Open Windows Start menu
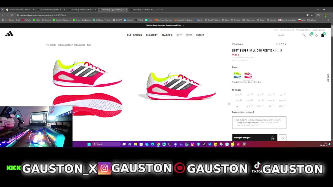This screenshot has width=333, height=187. (89, 144)
